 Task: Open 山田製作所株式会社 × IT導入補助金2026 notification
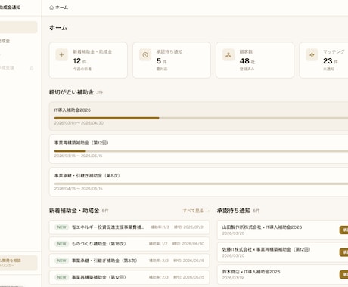(x=282, y=230)
